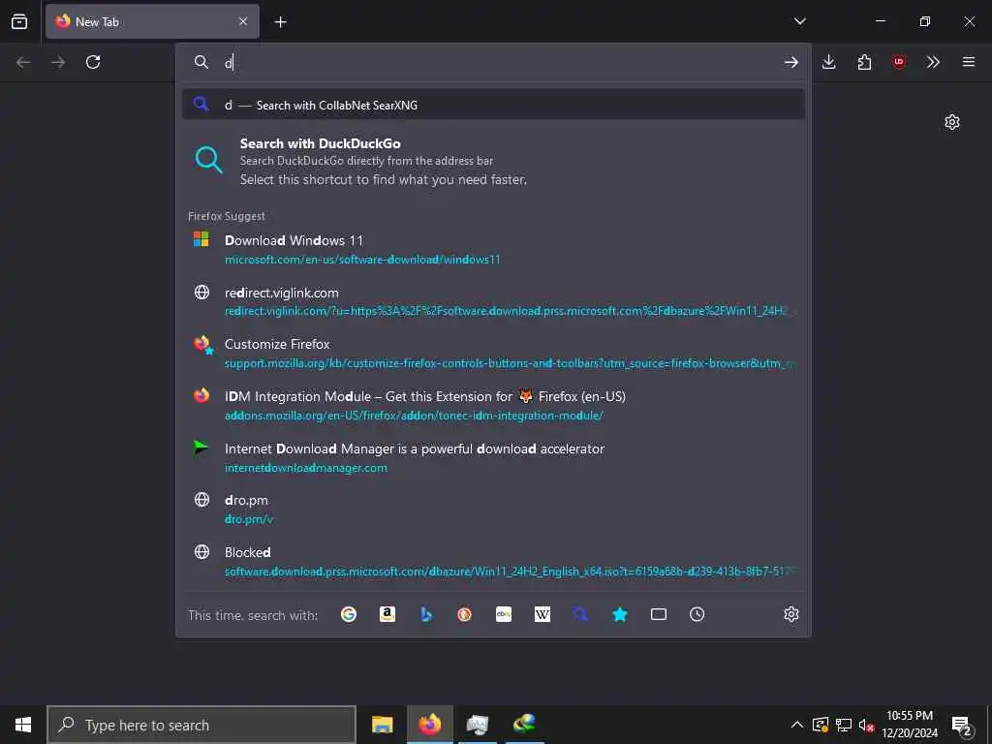Click the Windows taskbar search box
Image resolution: width=992 pixels, height=744 pixels.
(x=201, y=725)
